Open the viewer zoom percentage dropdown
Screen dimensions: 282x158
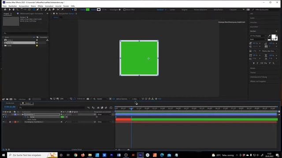[x=64, y=99]
